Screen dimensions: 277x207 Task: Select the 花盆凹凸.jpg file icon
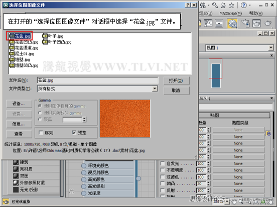point(12,42)
